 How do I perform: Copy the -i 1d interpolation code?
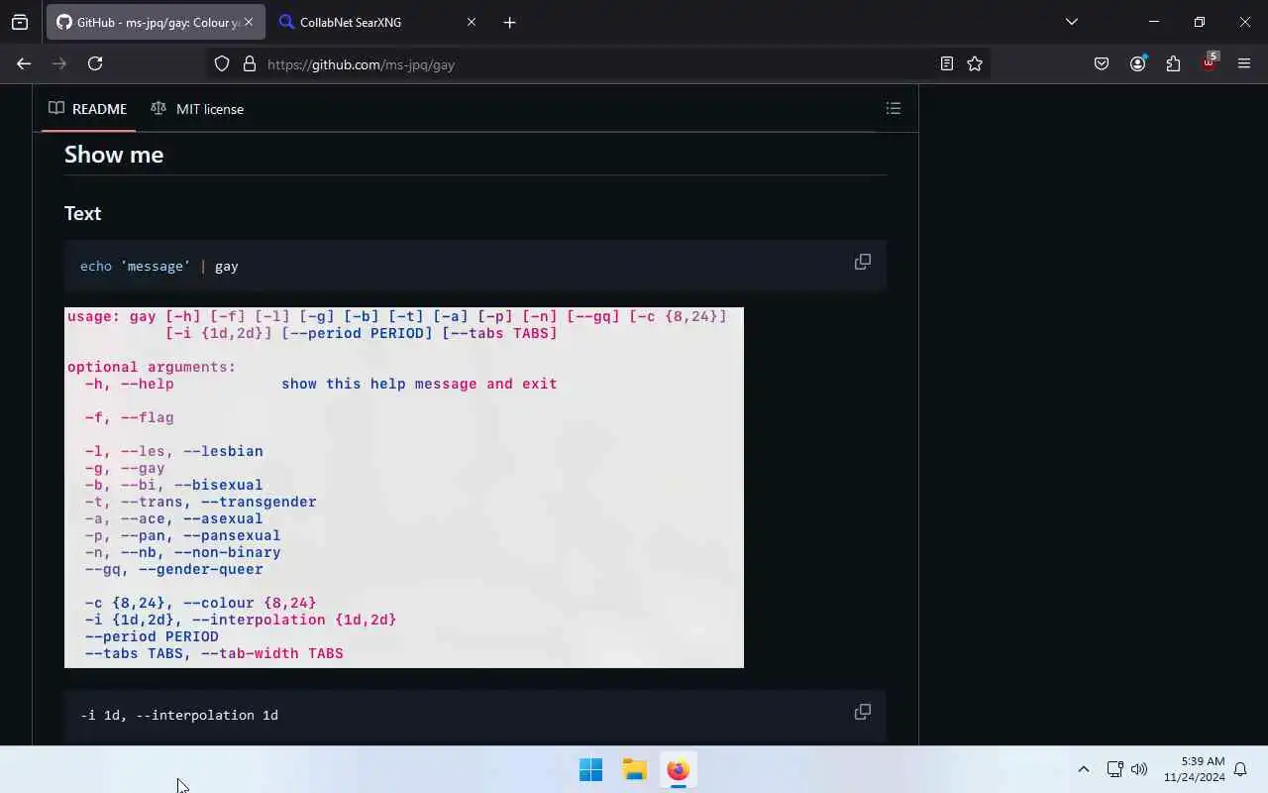[863, 712]
